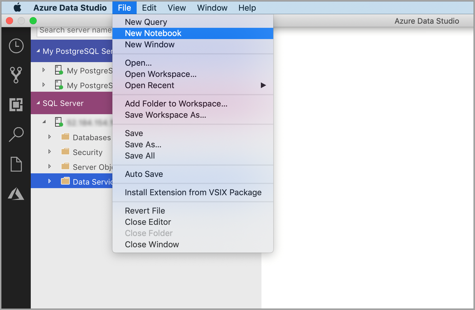This screenshot has height=310, width=475.
Task: Open the Search magnifier icon
Action: 16,134
